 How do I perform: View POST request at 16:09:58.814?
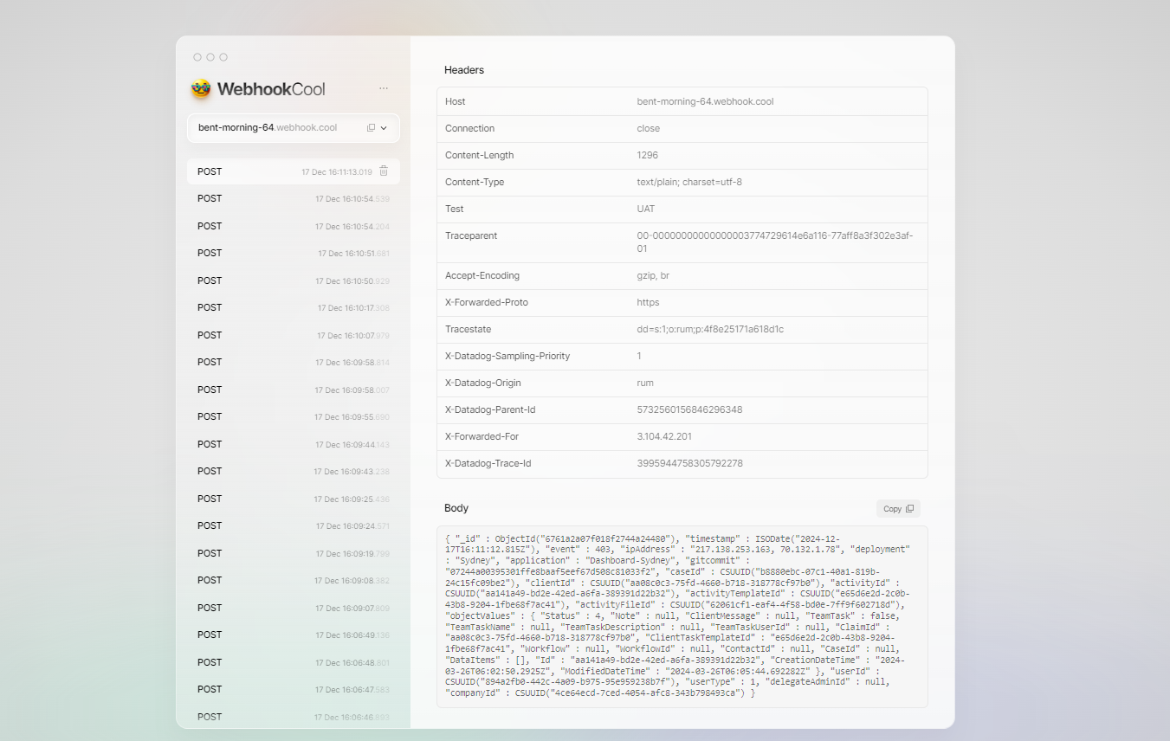pyautogui.click(x=293, y=363)
